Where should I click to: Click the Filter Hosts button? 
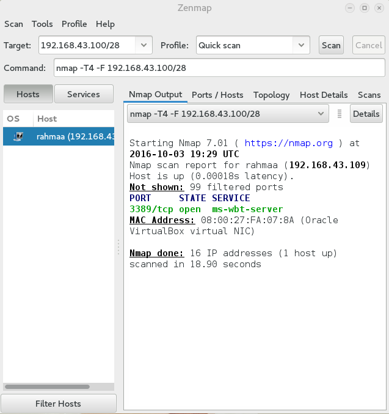tap(58, 404)
